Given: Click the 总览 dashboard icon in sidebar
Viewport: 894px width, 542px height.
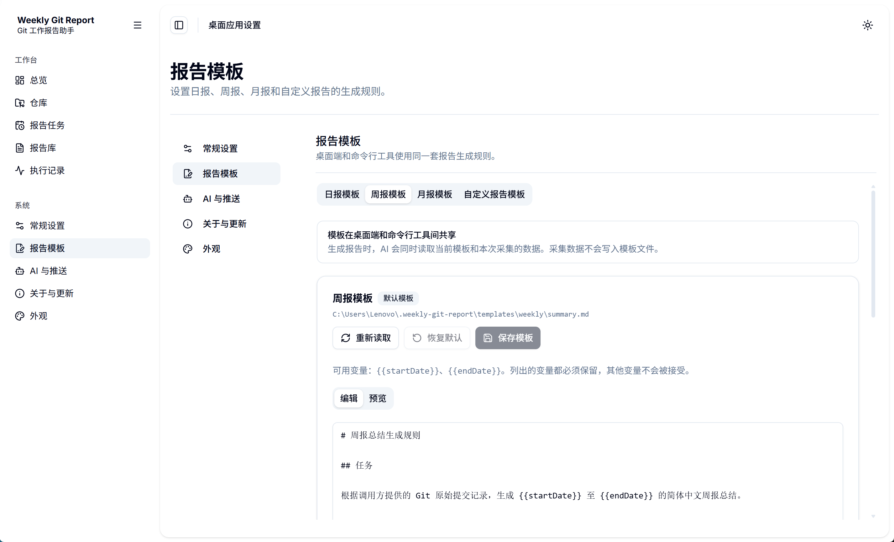Looking at the screenshot, I should click(x=20, y=80).
